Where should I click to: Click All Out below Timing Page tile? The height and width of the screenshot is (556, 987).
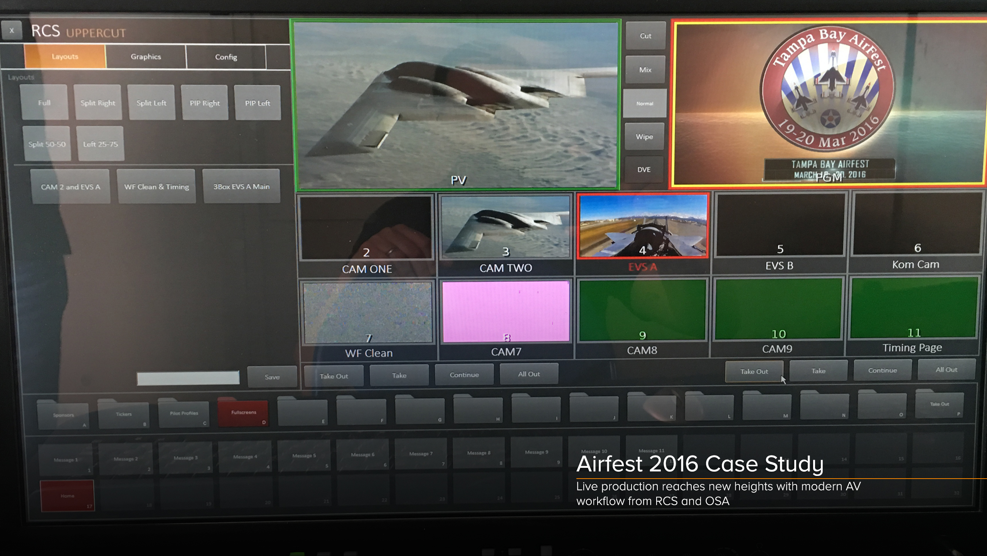click(947, 369)
